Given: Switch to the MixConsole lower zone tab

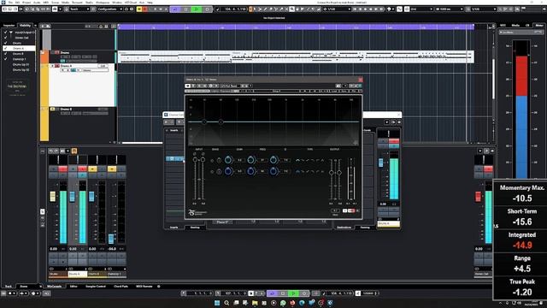Looking at the screenshot, I should pos(55,286).
